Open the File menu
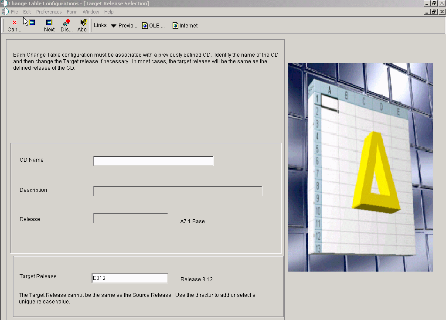This screenshot has width=446, height=320. (14, 12)
